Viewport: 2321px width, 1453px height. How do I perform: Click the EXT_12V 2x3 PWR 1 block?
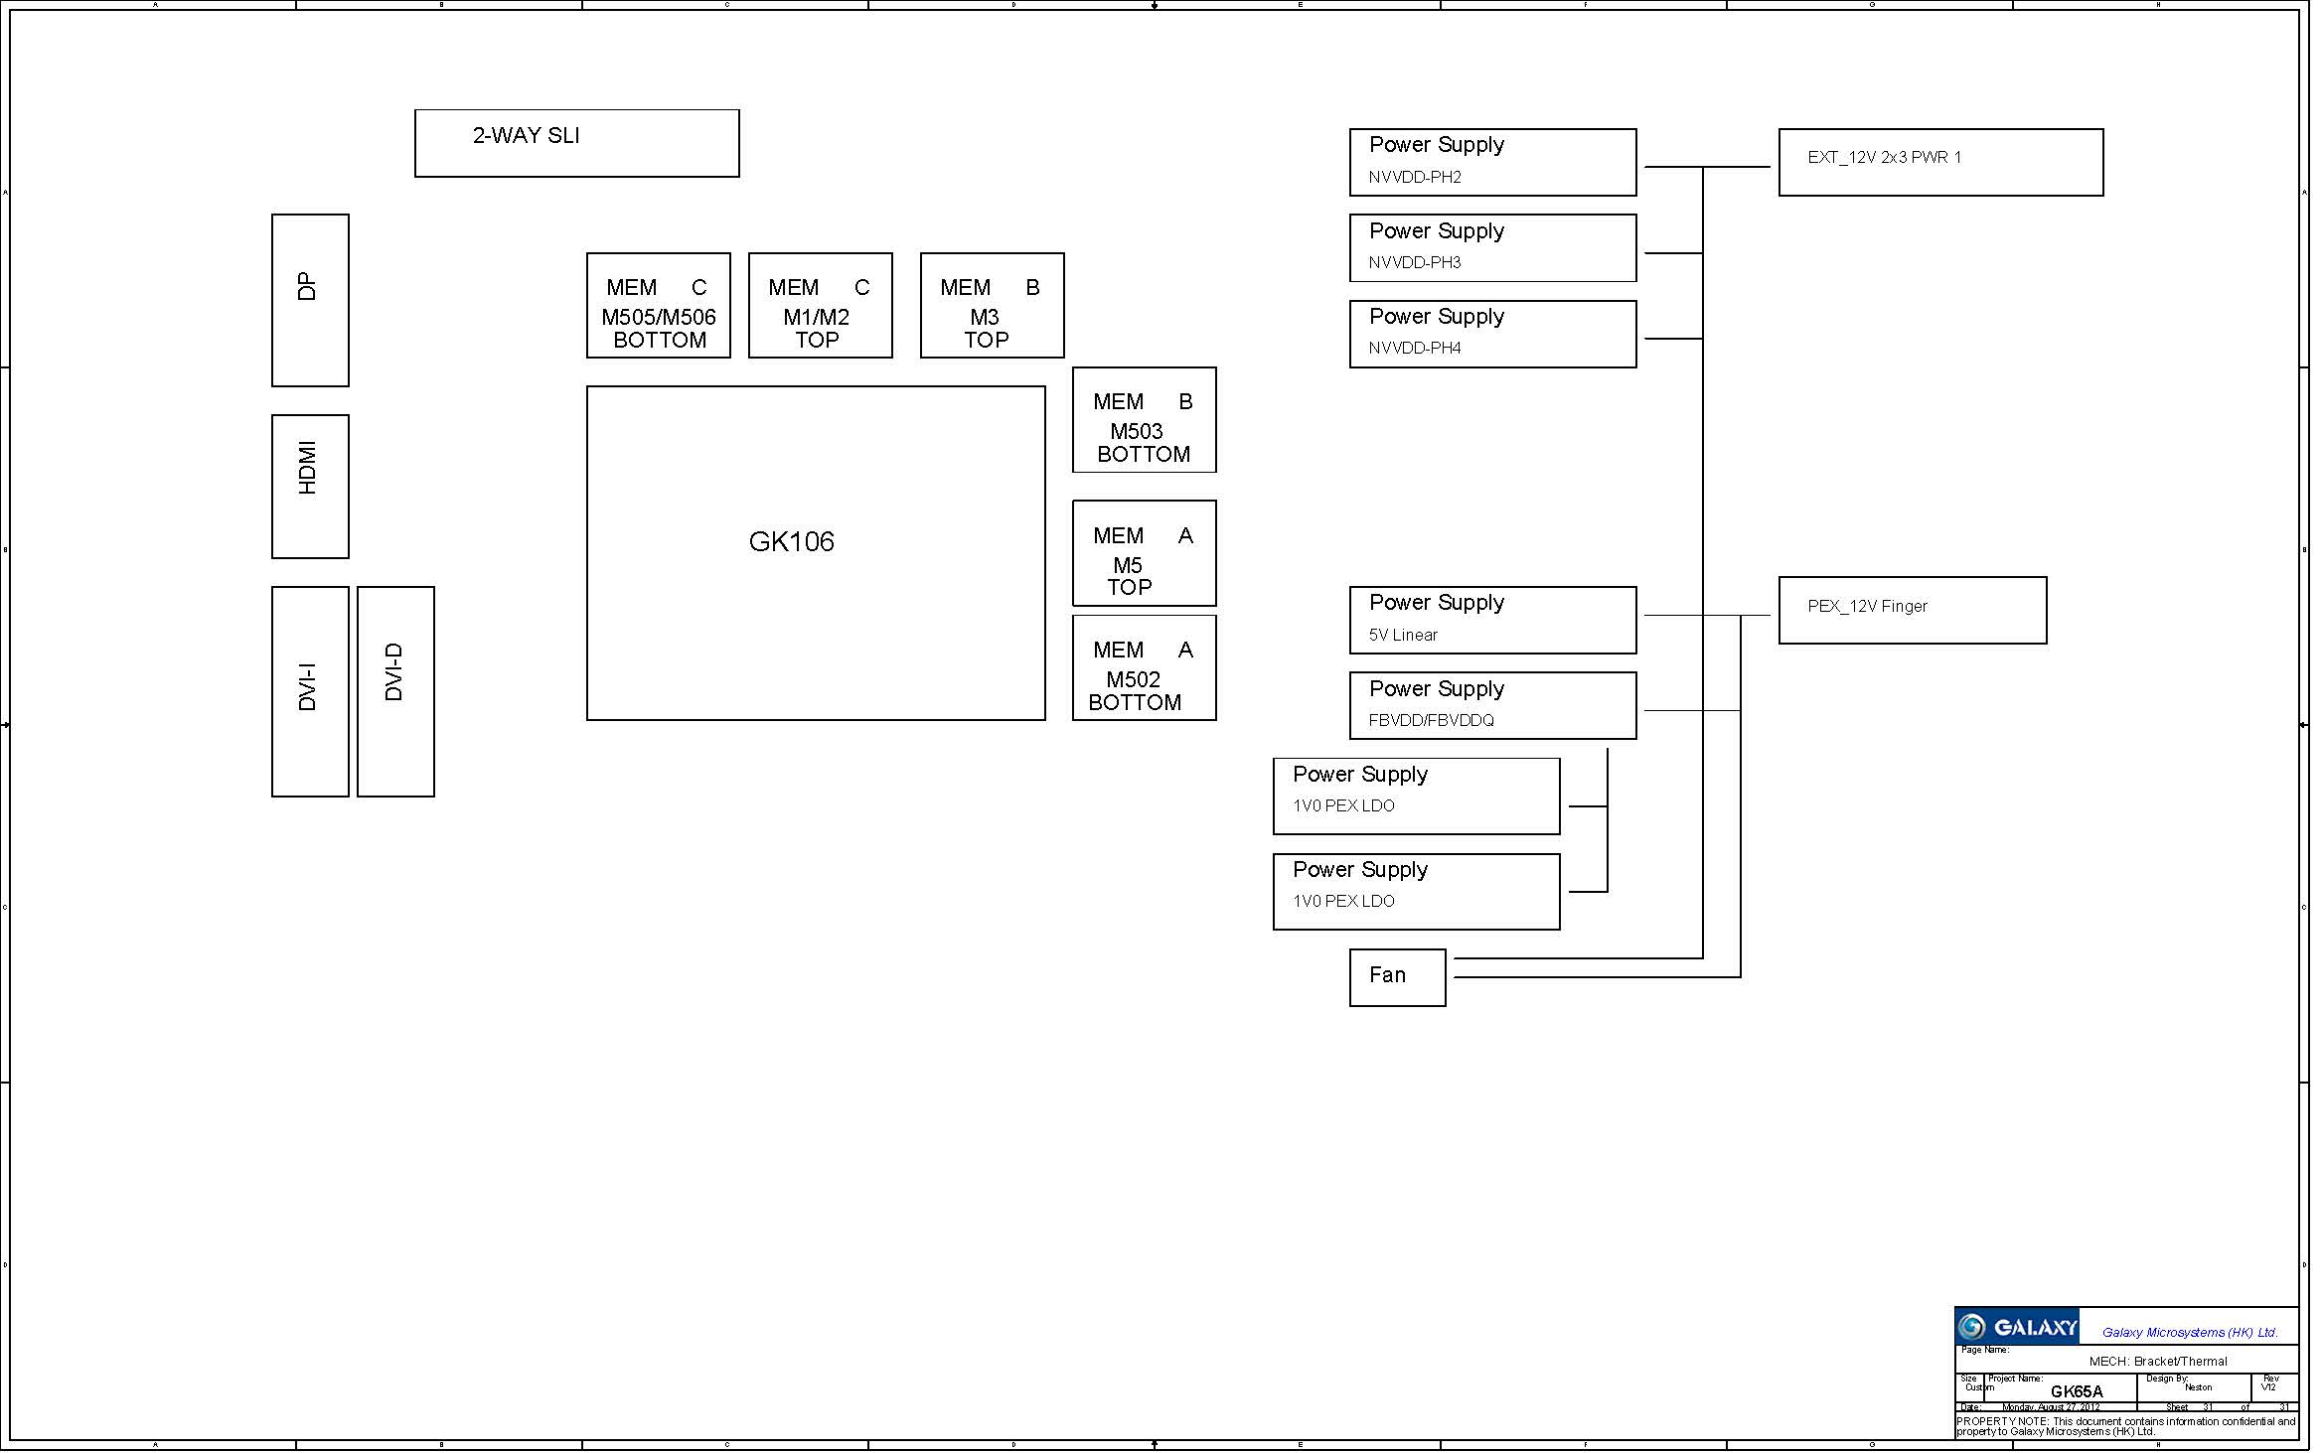pyautogui.click(x=1939, y=162)
